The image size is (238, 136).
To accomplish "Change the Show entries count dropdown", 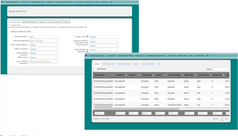I will (95, 70).
